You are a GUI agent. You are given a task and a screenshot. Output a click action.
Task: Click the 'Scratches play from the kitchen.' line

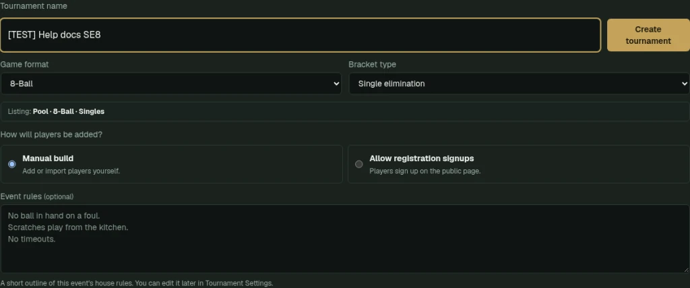click(68, 228)
